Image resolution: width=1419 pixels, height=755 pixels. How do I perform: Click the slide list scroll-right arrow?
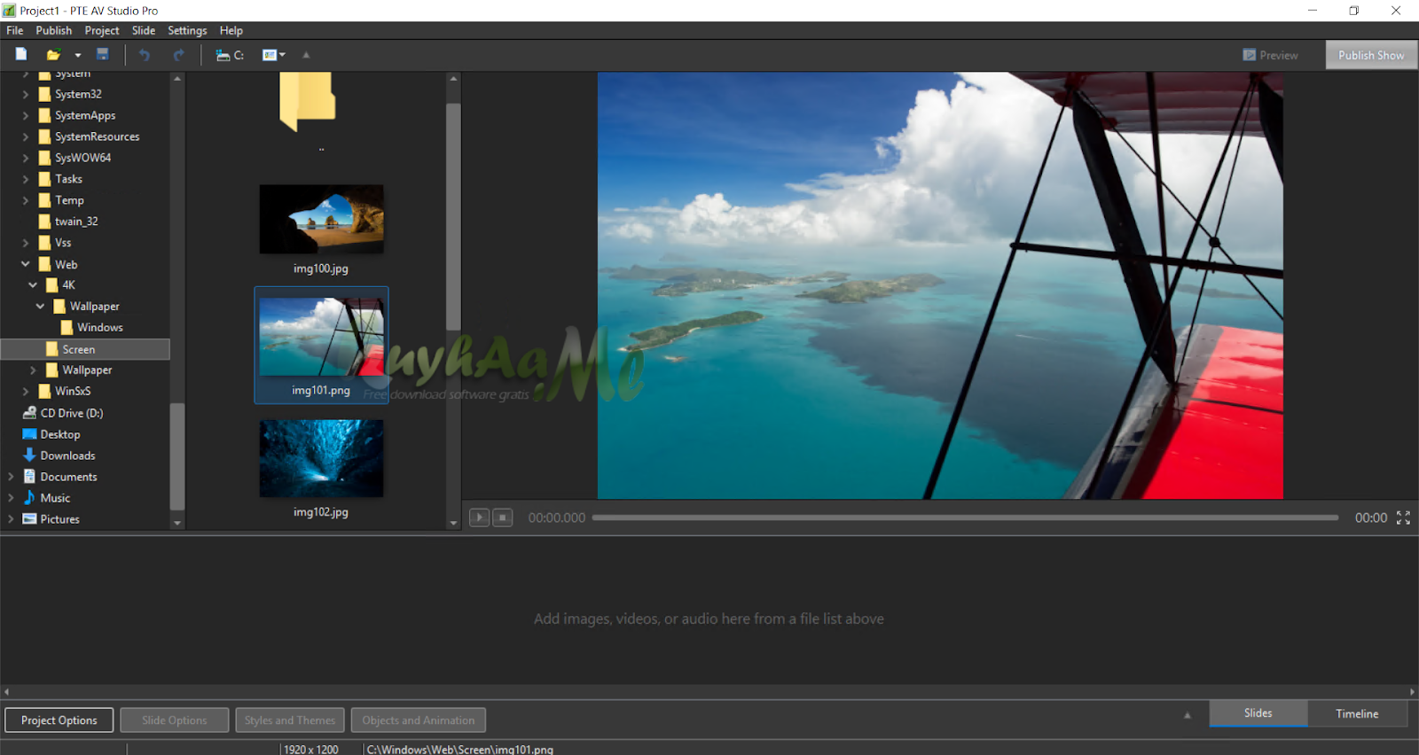click(x=1413, y=692)
